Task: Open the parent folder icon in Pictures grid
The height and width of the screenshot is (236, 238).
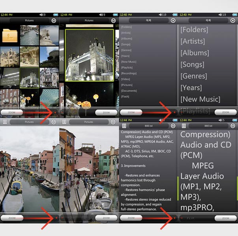Action: point(10,36)
